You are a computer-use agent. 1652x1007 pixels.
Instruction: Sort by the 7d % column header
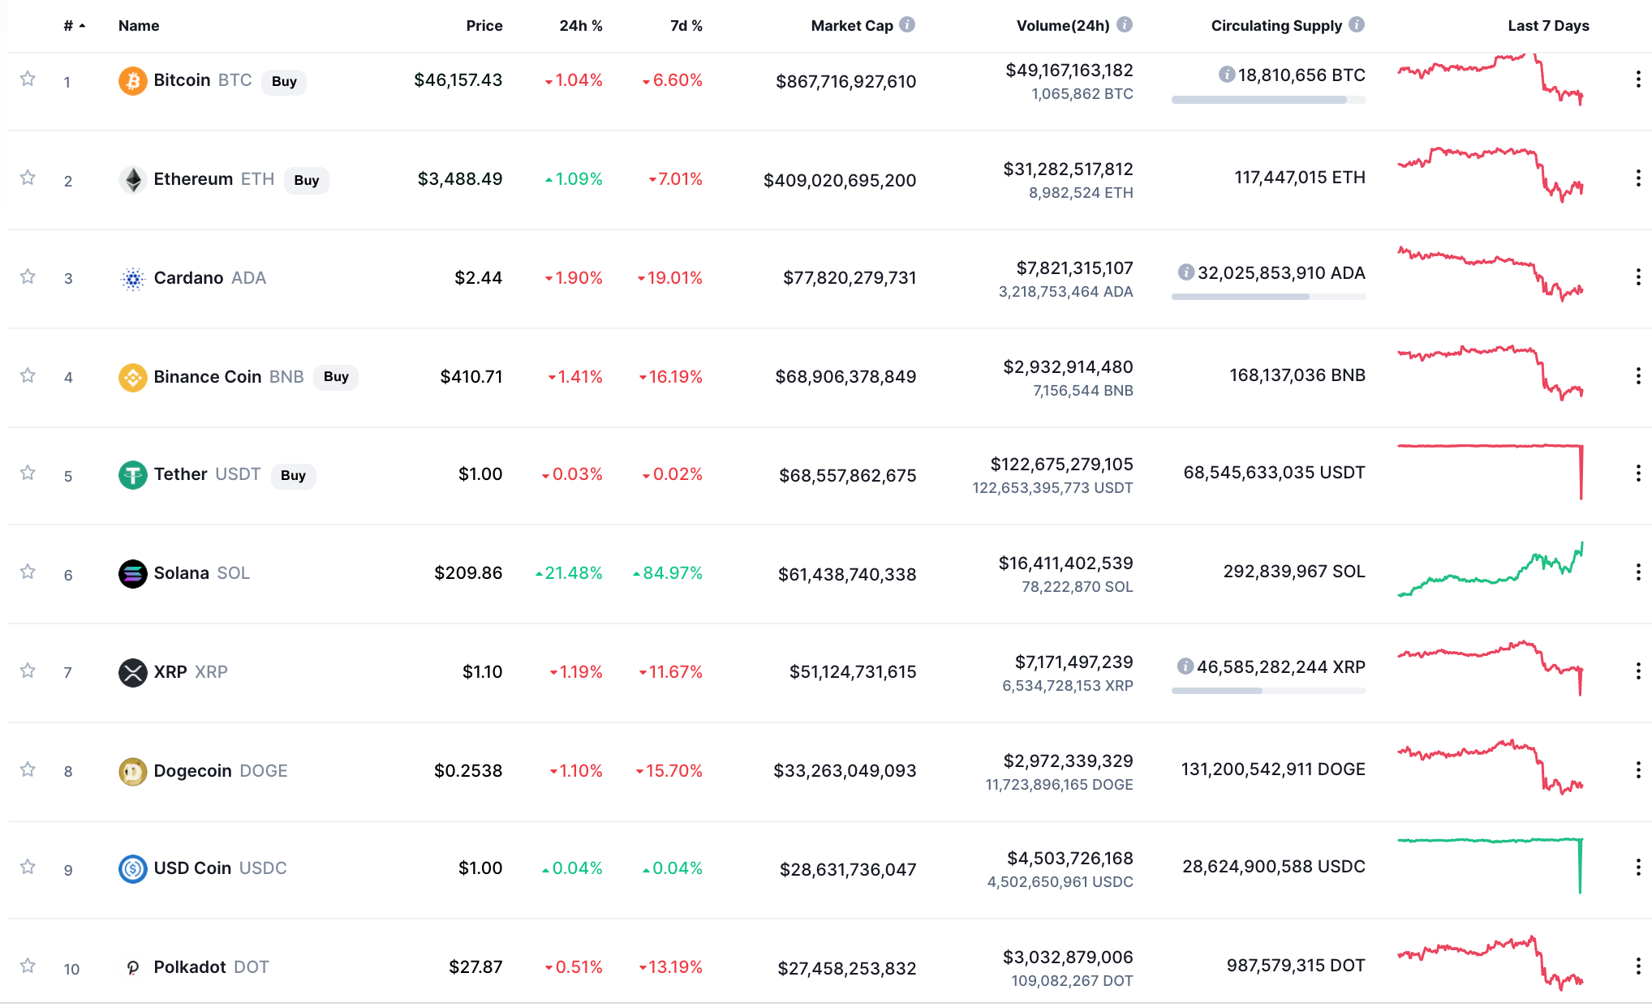686,26
